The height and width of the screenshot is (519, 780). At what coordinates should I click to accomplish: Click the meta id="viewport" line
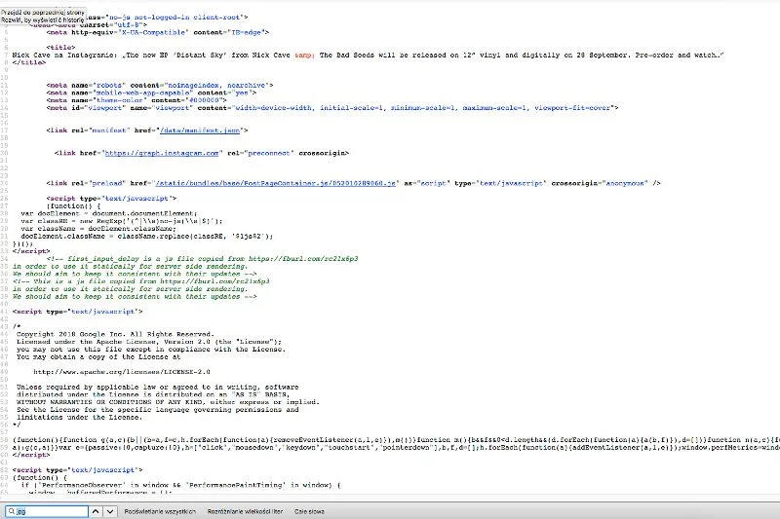(x=332, y=108)
